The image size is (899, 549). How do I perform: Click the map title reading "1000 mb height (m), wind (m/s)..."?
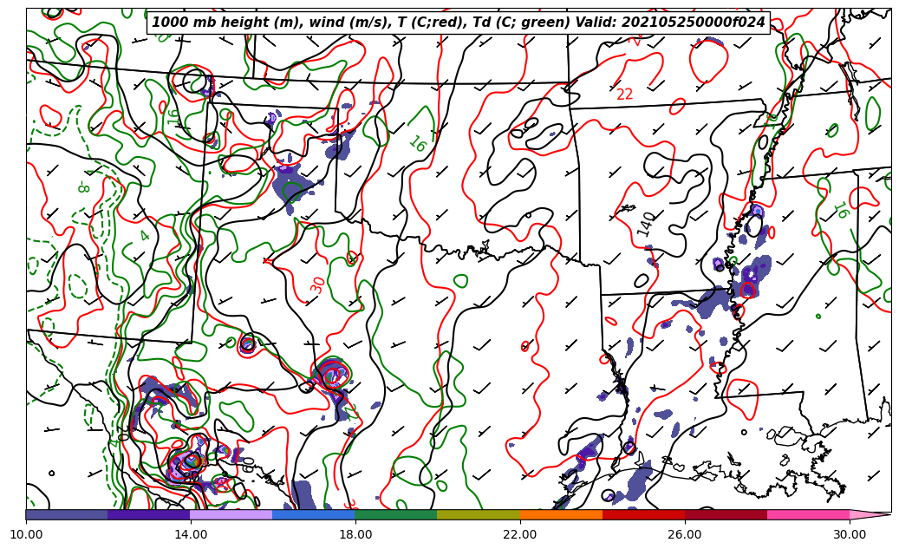pyautogui.click(x=458, y=23)
